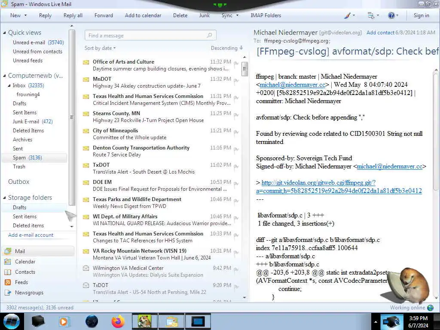Click Add e-mail account link

(31, 235)
